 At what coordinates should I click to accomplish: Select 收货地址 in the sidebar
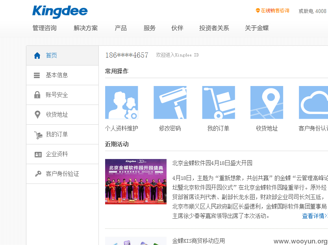[x=62, y=115]
